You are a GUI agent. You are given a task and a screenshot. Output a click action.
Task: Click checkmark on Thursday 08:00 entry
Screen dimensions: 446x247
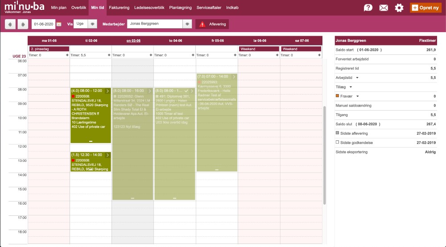click(186, 91)
